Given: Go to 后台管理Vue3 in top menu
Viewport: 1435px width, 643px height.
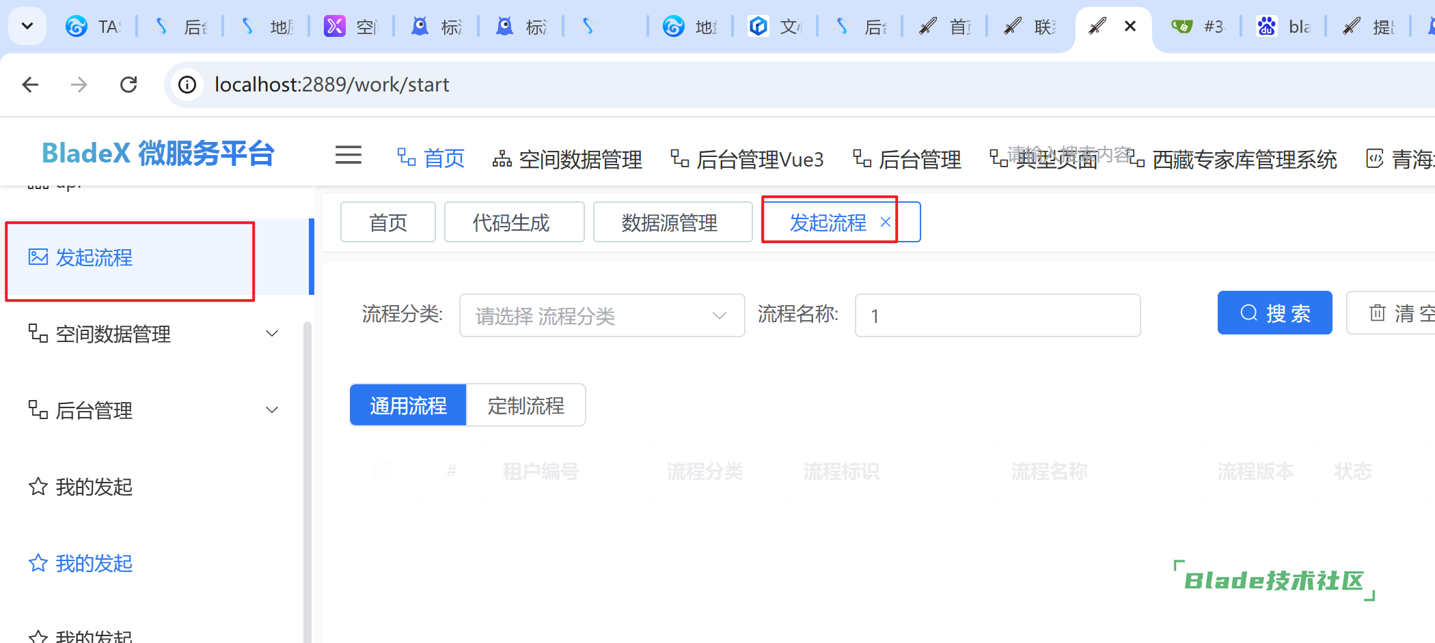Looking at the screenshot, I should click(748, 160).
